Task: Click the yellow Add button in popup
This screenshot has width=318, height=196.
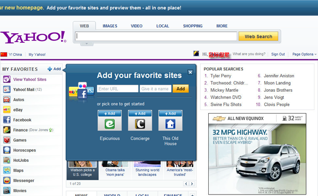Action: 180,89
